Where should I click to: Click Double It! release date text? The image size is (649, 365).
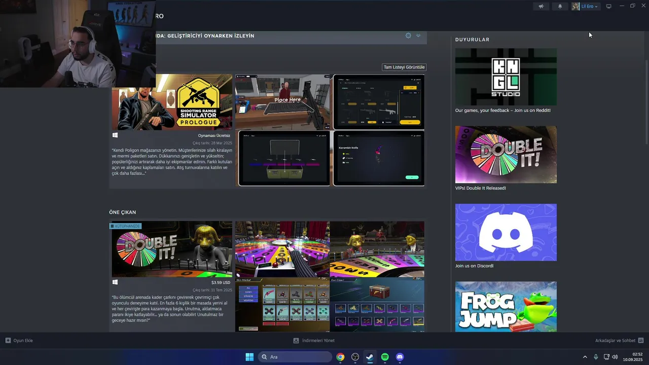[212, 290]
